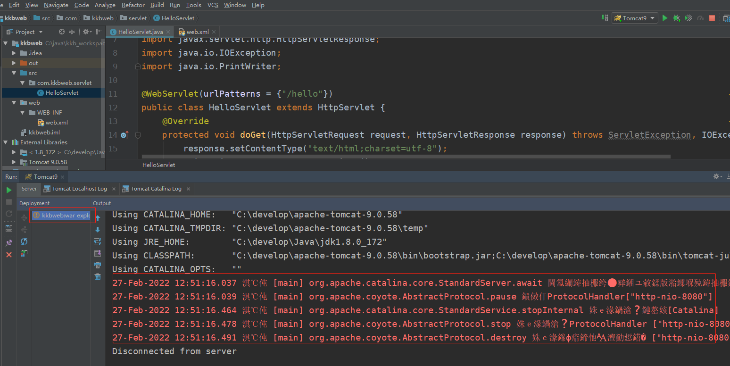
Task: Hide the Project tool window
Action: coord(99,32)
